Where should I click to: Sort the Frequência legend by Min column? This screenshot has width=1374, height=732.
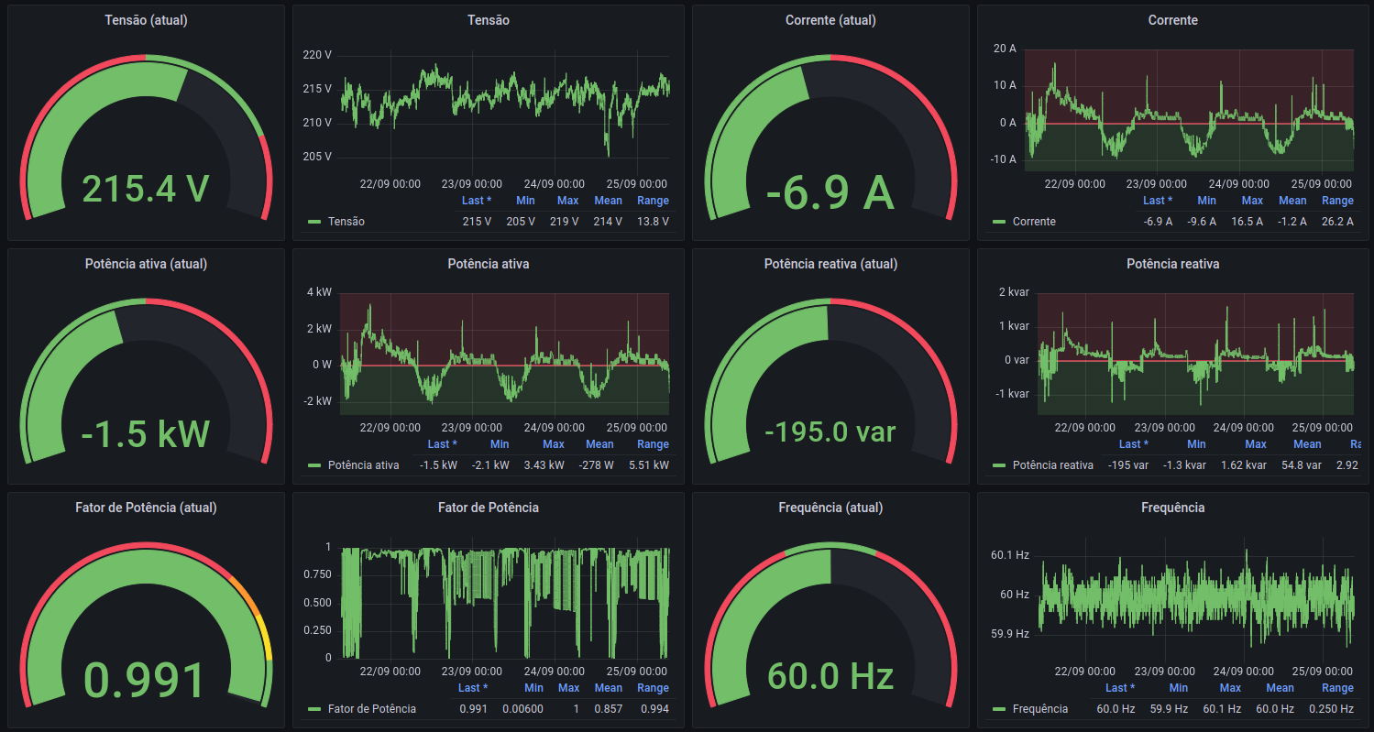click(1178, 688)
